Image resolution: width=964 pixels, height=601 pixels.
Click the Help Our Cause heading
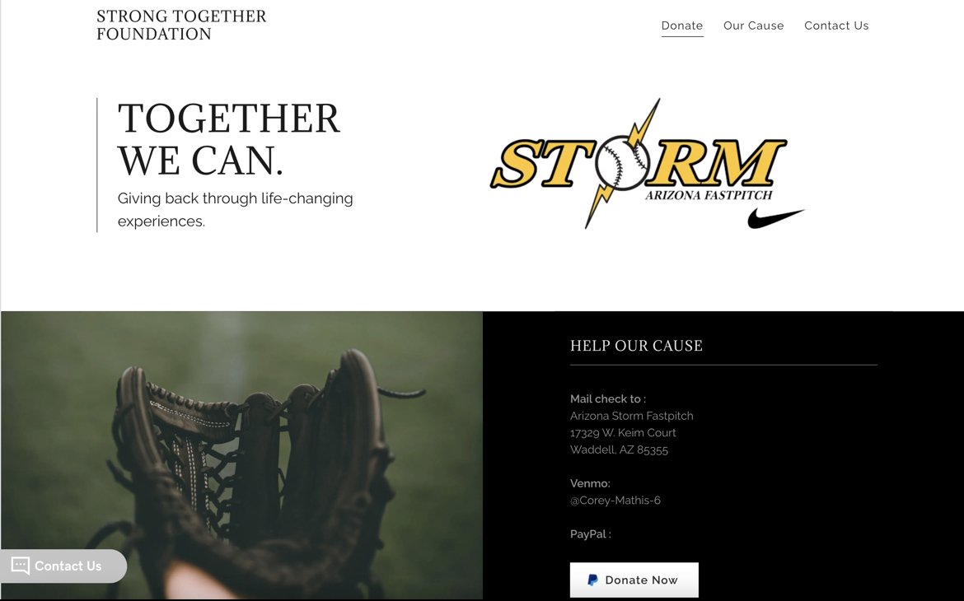pos(636,346)
